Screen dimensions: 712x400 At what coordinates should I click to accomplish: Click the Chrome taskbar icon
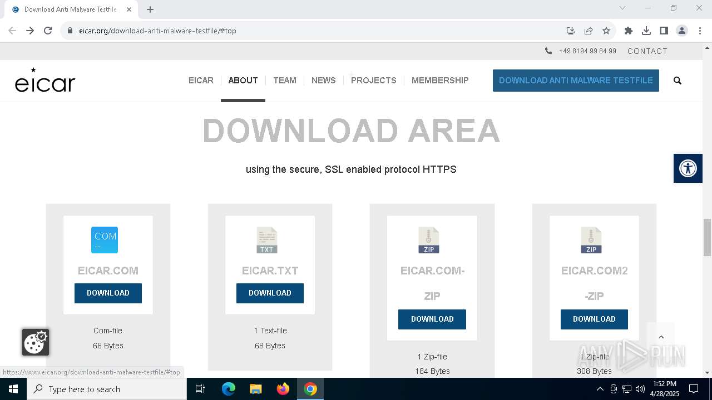(310, 389)
